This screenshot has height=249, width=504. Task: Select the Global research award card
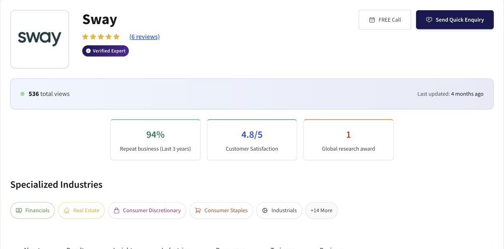point(349,140)
